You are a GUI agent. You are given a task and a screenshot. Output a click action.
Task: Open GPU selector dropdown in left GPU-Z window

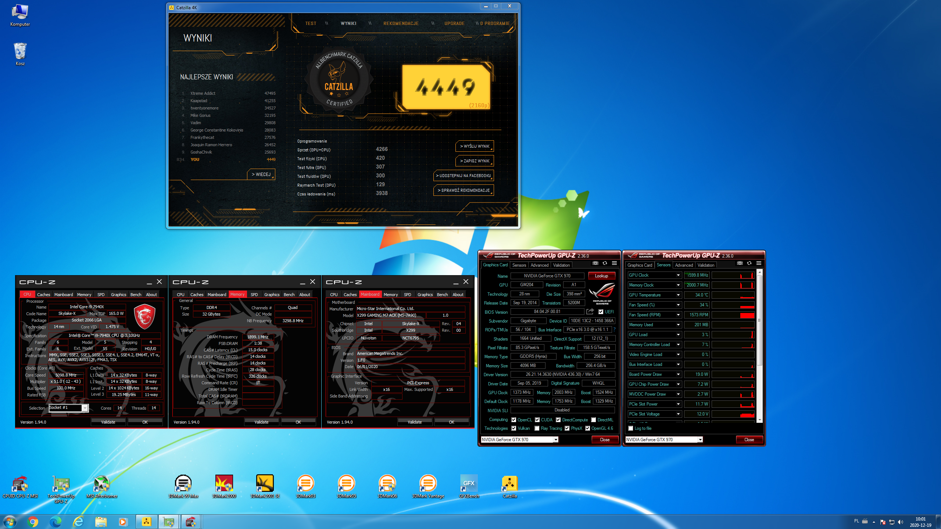click(556, 440)
